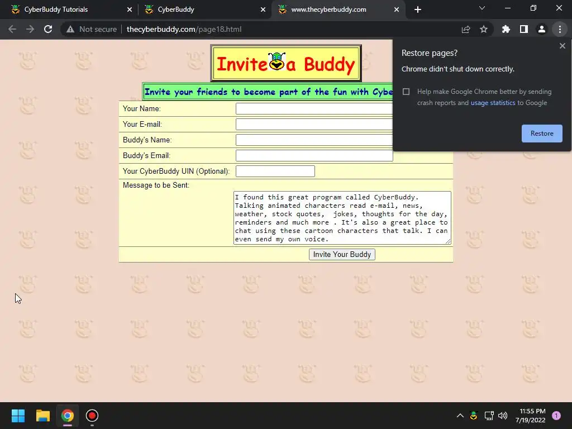Go back to previous page
Image resolution: width=572 pixels, height=429 pixels.
[x=12, y=29]
